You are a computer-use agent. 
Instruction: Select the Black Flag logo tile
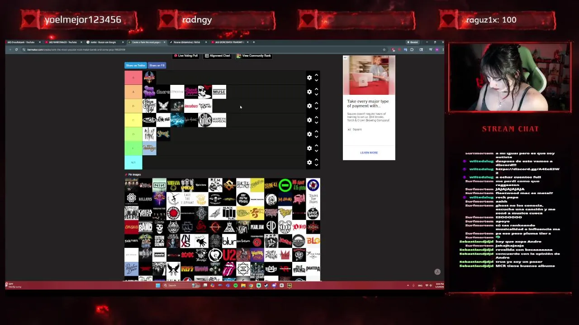pos(229,213)
